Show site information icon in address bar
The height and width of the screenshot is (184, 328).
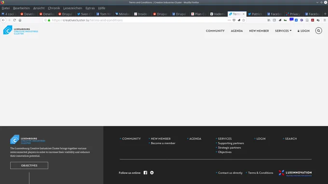pyautogui.click(x=45, y=20)
